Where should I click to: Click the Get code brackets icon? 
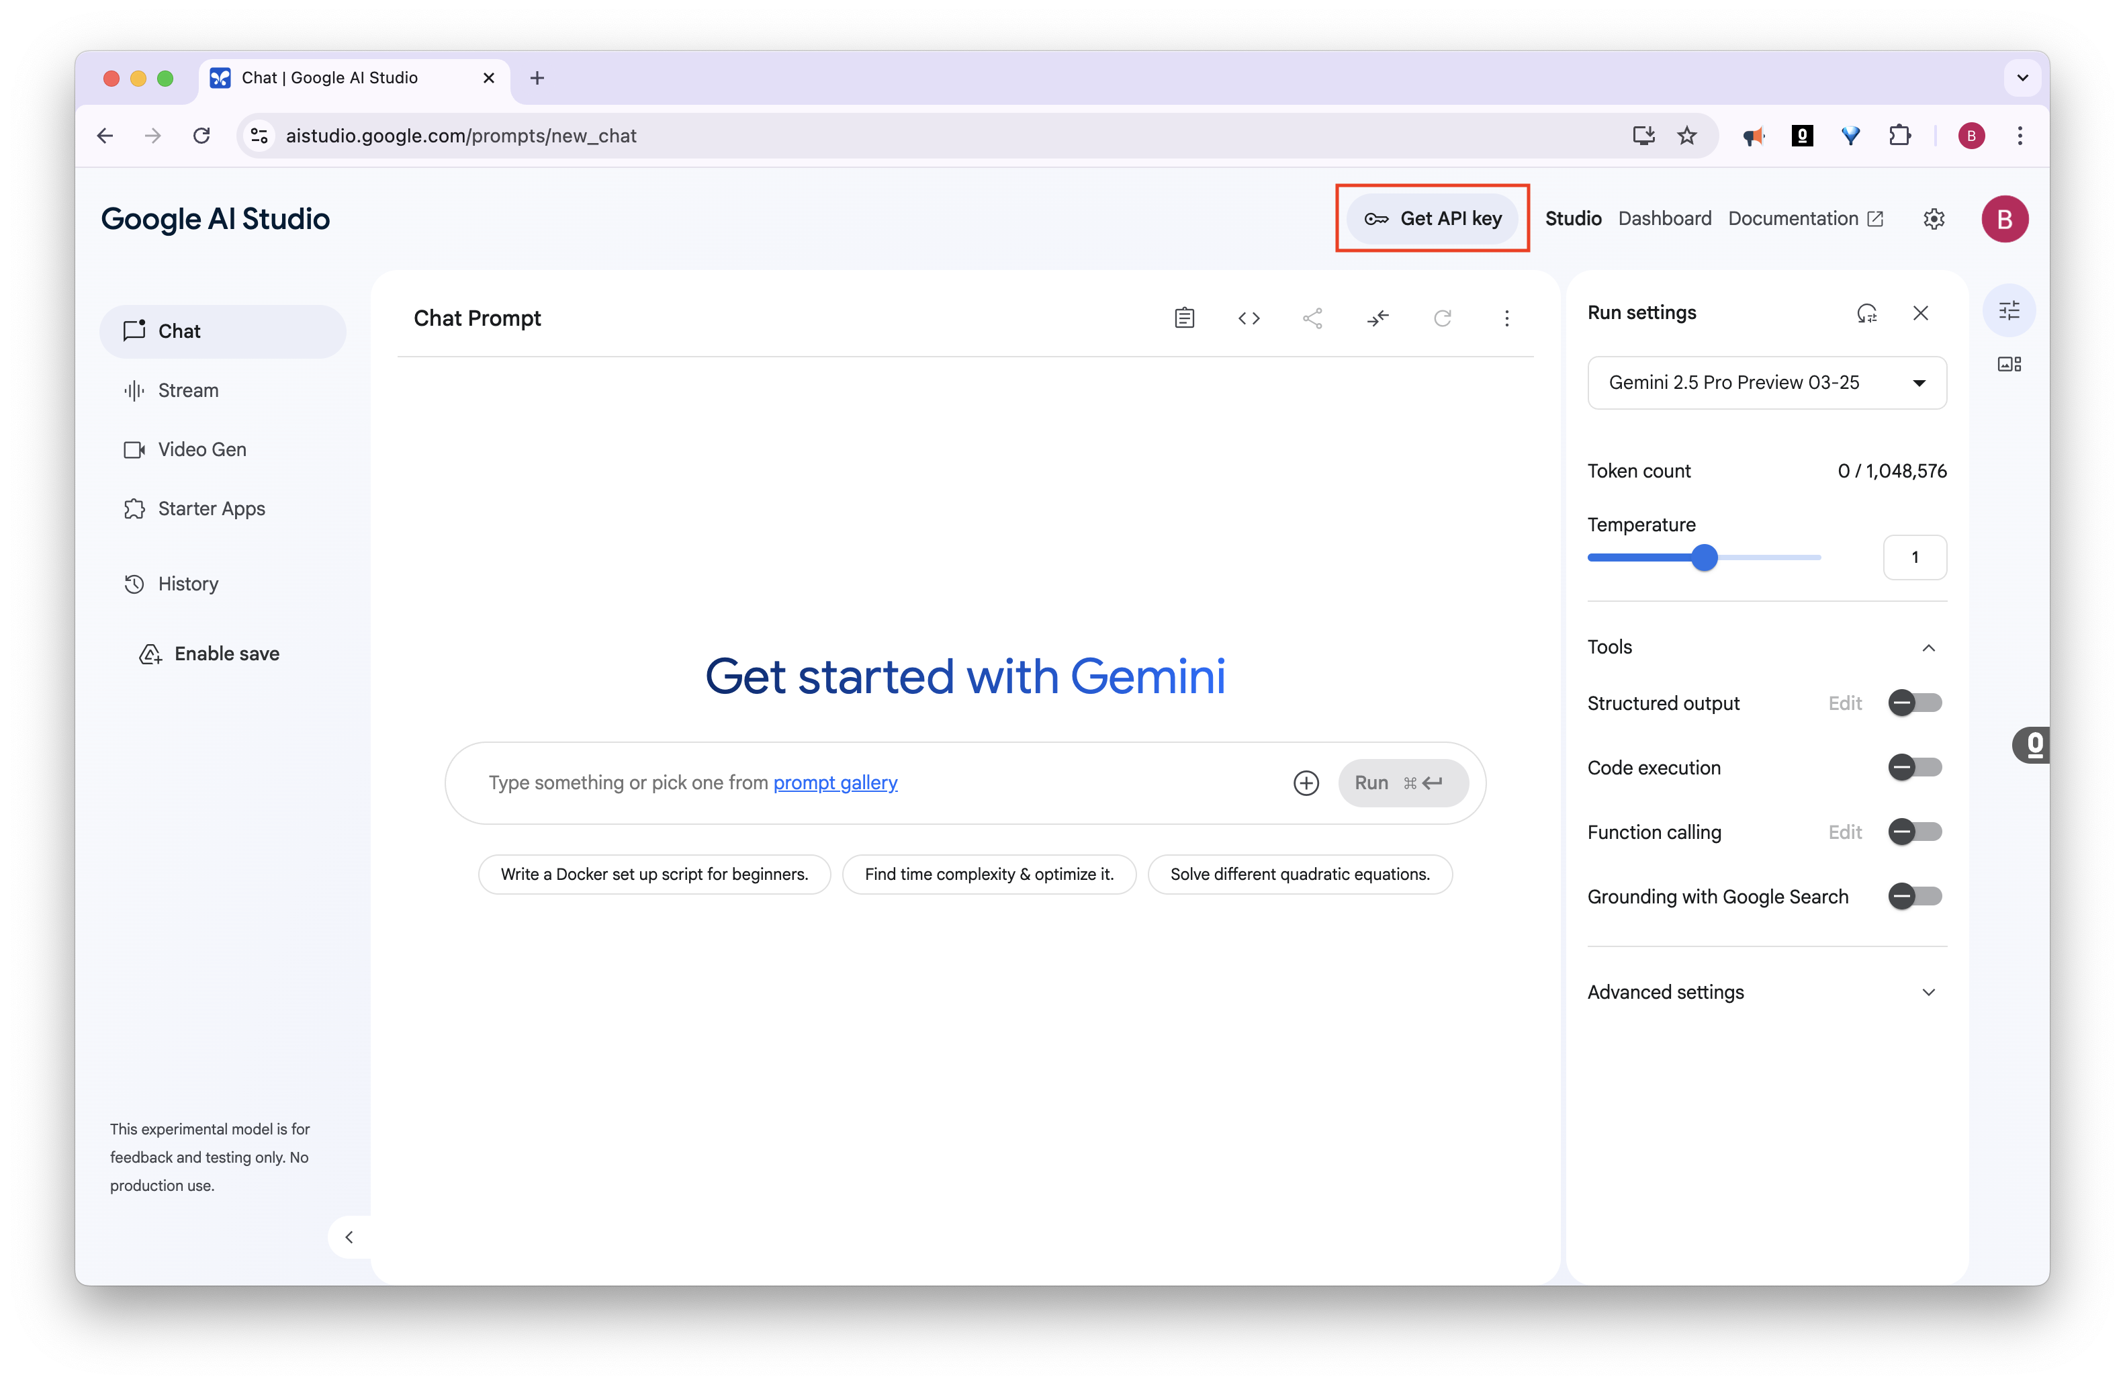pyautogui.click(x=1249, y=318)
